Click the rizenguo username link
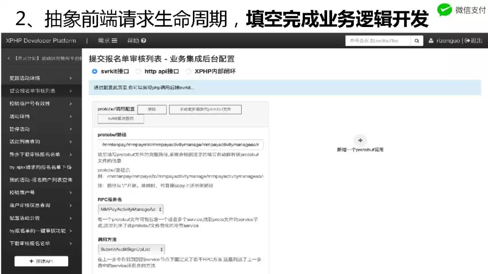Screen dimensions: 488x274 point(448,41)
